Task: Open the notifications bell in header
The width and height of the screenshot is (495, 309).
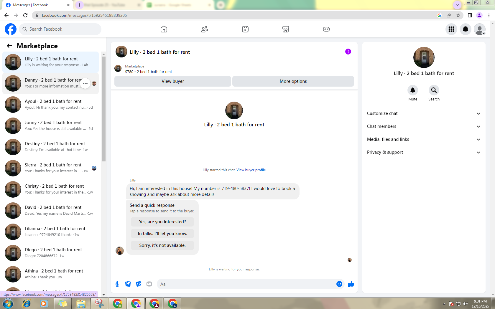Action: (466, 29)
